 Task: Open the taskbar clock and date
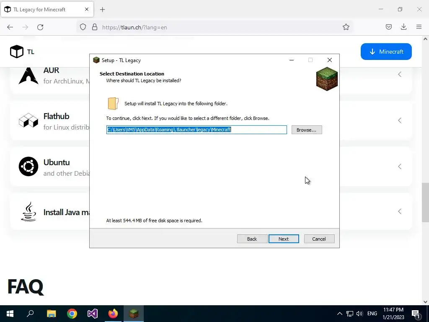pos(393,314)
